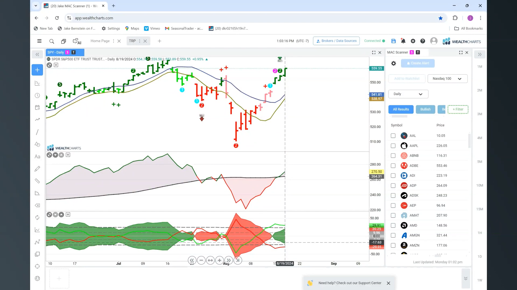The height and width of the screenshot is (290, 517).
Task: Check the ABNB row checkbox
Action: 393,155
